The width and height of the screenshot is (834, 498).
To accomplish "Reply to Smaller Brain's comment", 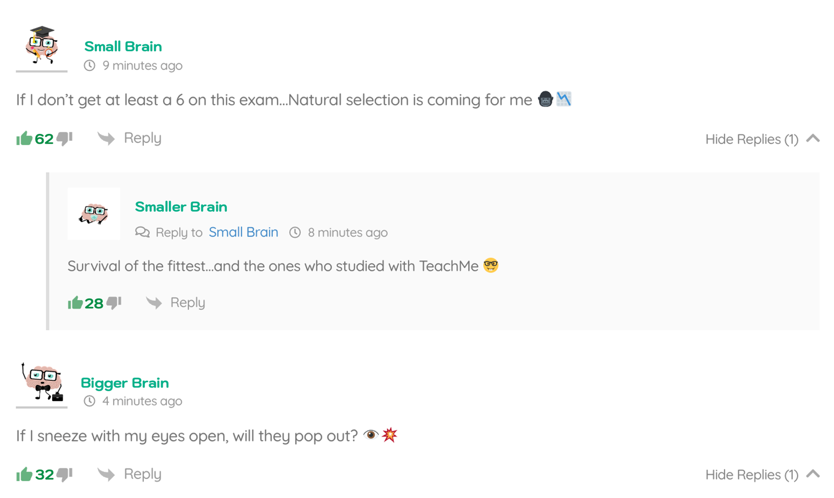I will coord(188,303).
